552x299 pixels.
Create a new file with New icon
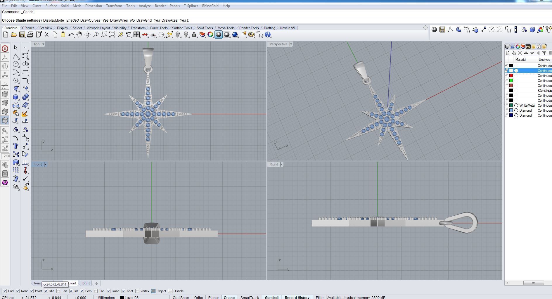coord(6,35)
